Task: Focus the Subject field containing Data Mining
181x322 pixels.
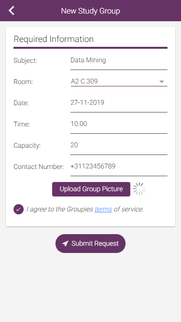Action: tap(119, 62)
